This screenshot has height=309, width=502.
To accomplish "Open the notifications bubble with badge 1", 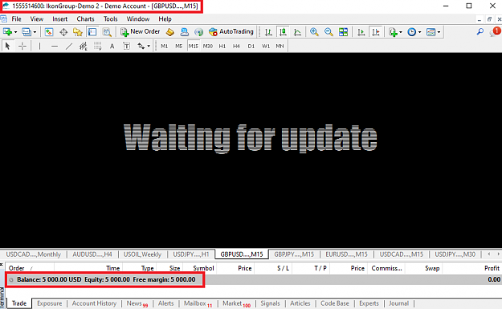I will point(495,31).
